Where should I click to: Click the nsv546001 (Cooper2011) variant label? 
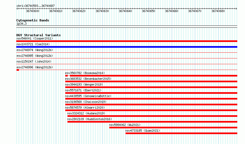(35, 38)
